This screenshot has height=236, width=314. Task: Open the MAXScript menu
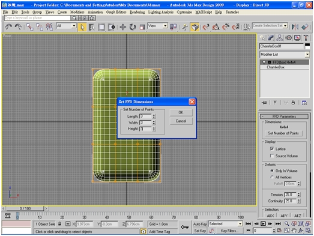click(204, 12)
